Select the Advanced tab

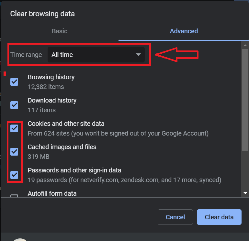tap(184, 31)
